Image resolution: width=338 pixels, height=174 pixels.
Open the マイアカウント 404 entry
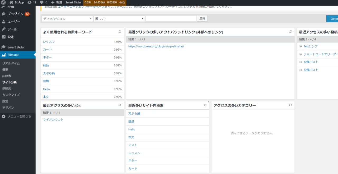click(53, 120)
